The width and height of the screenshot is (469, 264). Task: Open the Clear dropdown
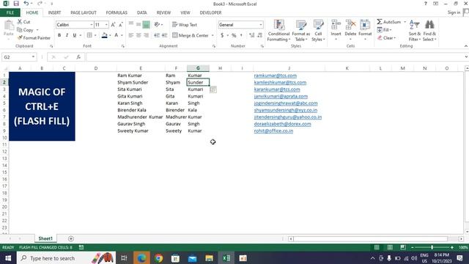point(386,38)
